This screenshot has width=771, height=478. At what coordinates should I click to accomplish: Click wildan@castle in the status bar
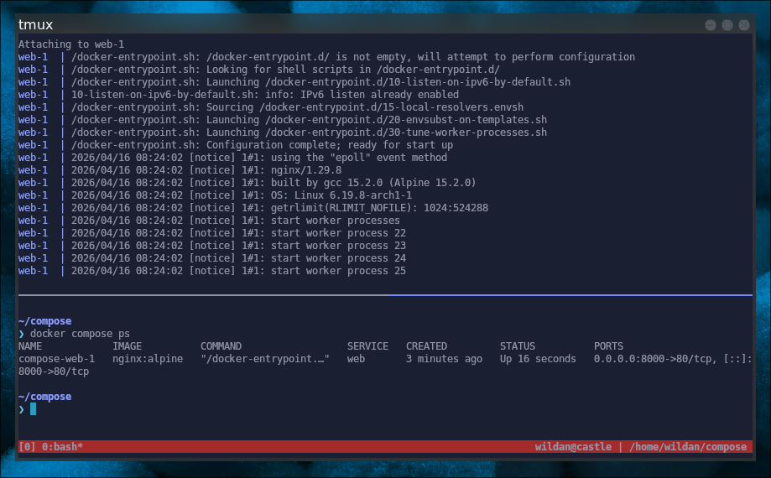573,447
